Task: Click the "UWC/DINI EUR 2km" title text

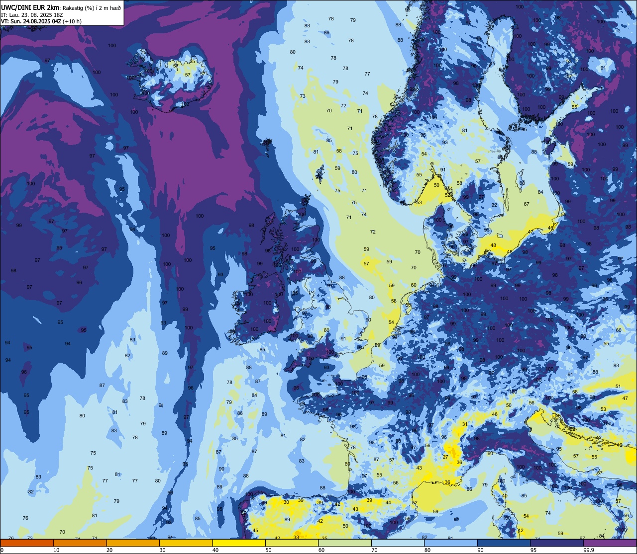Action: point(29,7)
